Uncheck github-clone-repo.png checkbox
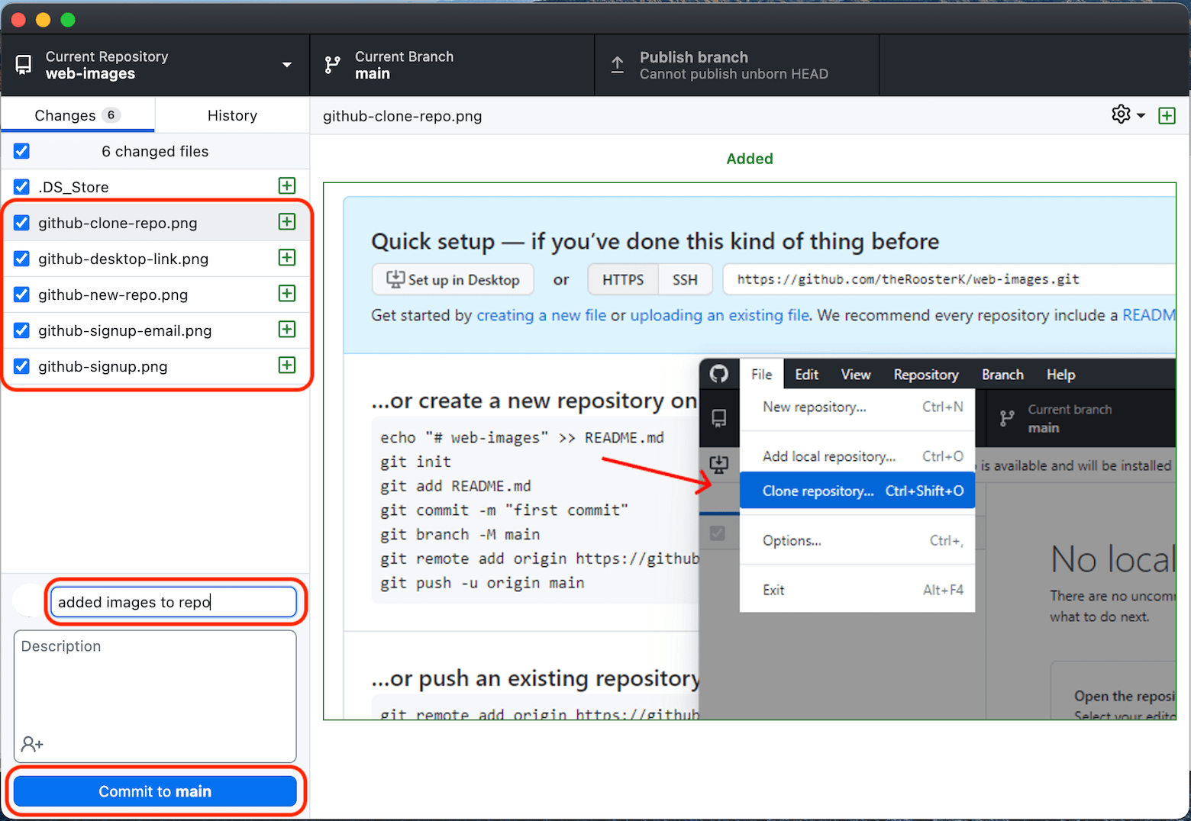Viewport: 1191px width, 821px height. [21, 223]
